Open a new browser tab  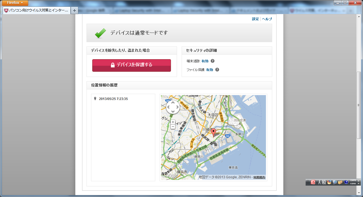(75, 11)
